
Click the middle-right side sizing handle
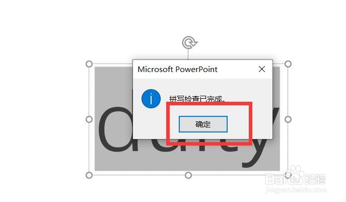coord(288,119)
